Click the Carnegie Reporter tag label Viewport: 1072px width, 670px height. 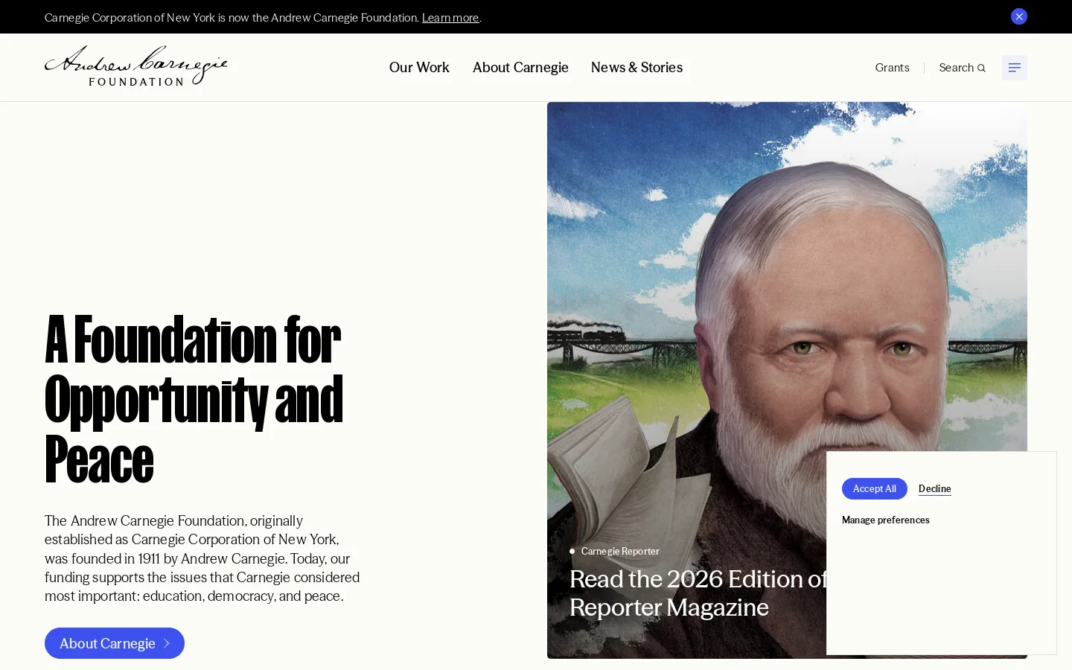(620, 551)
